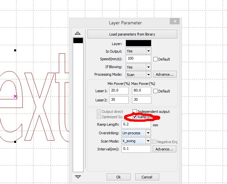Click the up arrow above layer list
This screenshot has width=227, height=184.
78,33
